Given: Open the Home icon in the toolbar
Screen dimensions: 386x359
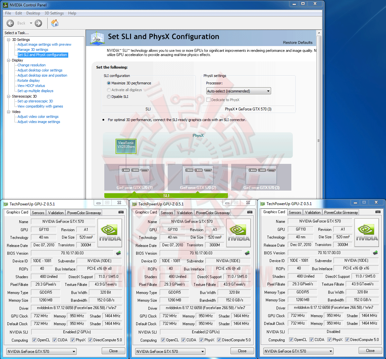Looking at the screenshot, I should pos(55,23).
